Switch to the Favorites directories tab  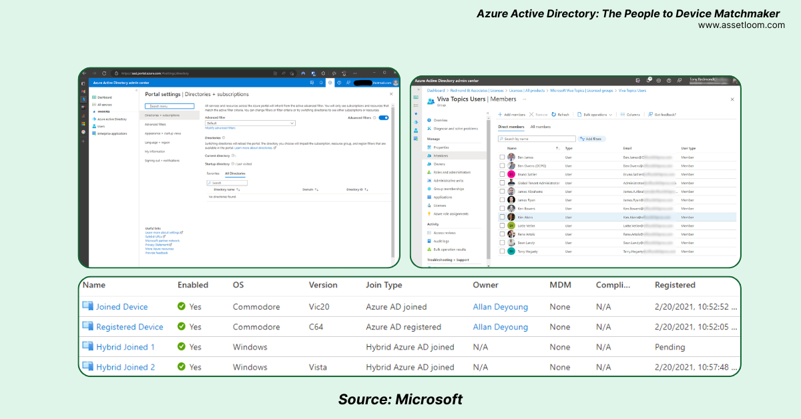coord(213,173)
